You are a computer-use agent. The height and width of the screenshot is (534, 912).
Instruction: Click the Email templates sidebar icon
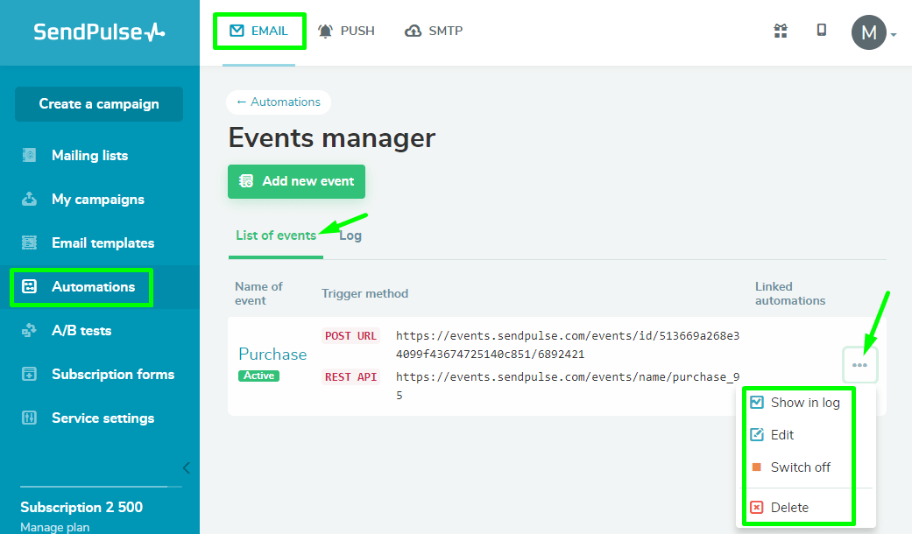tap(29, 242)
